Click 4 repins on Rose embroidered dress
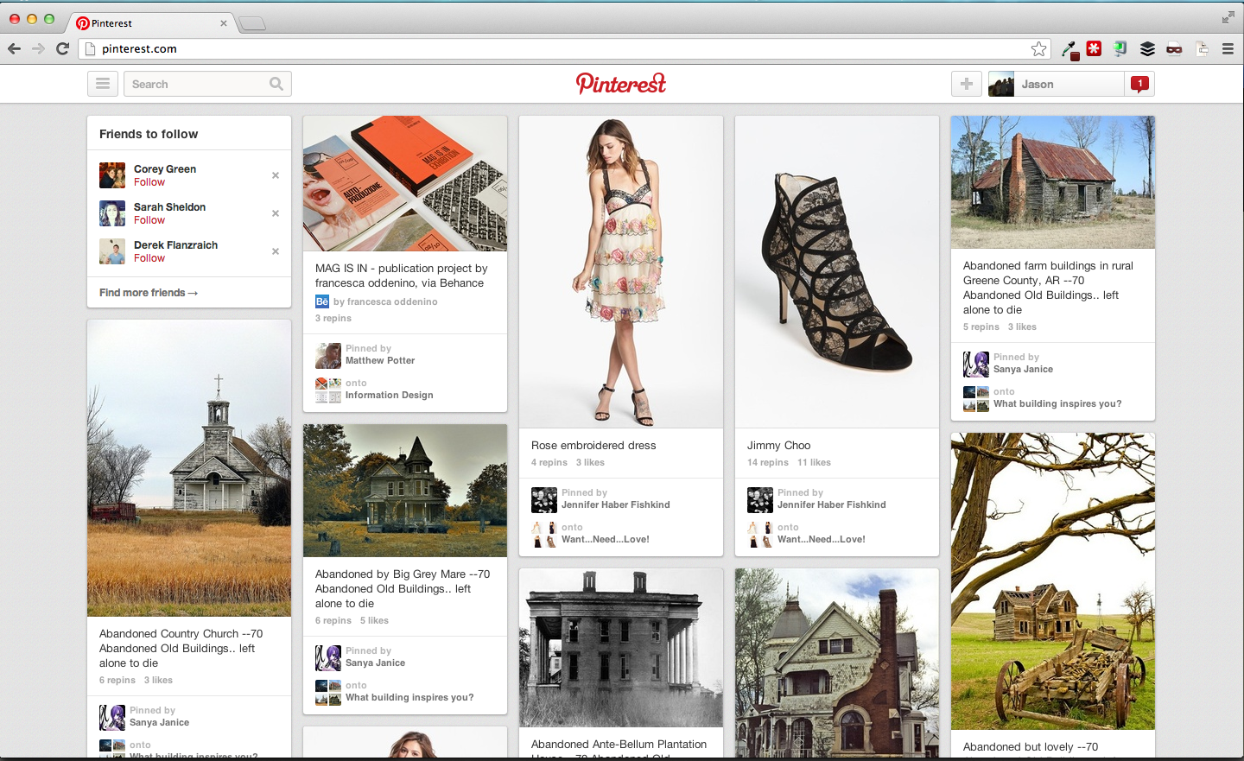This screenshot has width=1244, height=761. tap(549, 463)
